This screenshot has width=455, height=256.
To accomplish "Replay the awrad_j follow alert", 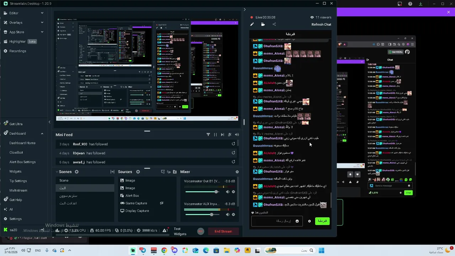I will 234,162.
